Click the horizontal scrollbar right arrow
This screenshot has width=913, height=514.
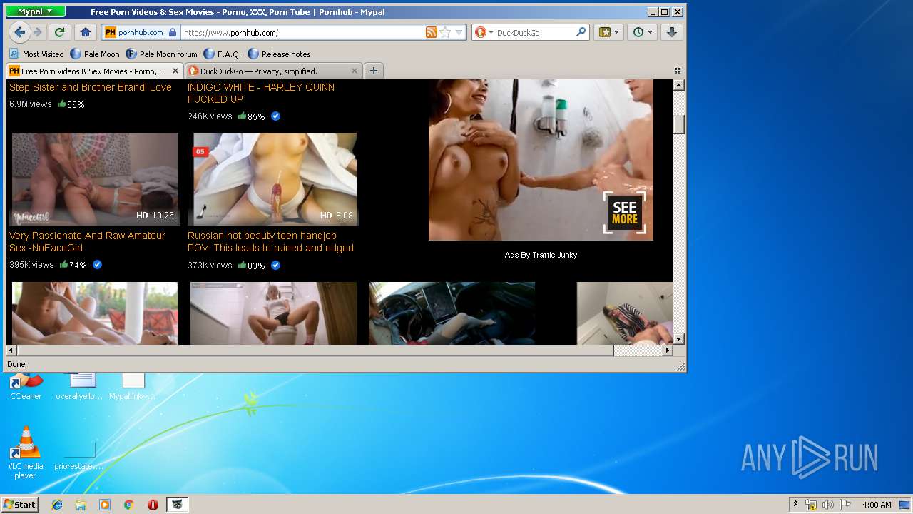(x=668, y=351)
